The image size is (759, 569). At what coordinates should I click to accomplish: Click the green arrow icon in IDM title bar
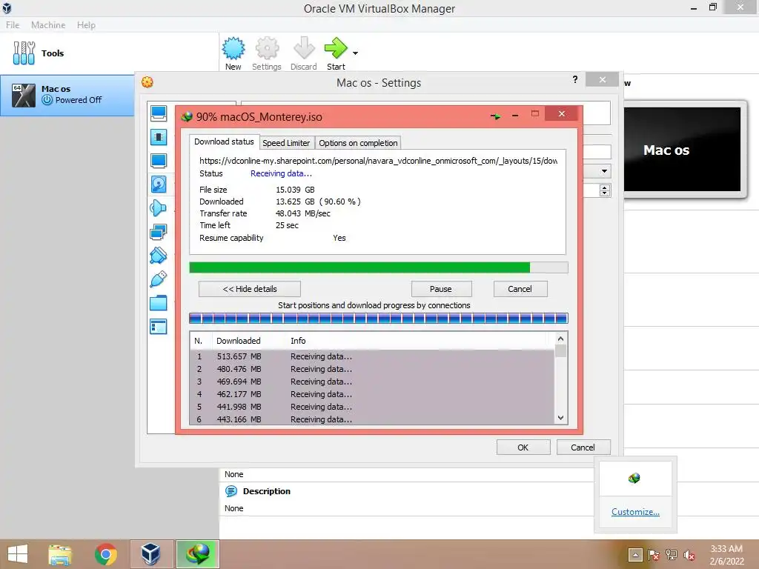[x=495, y=116]
